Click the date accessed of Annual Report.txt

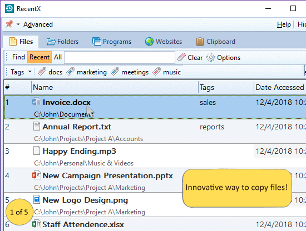[x=280, y=127]
